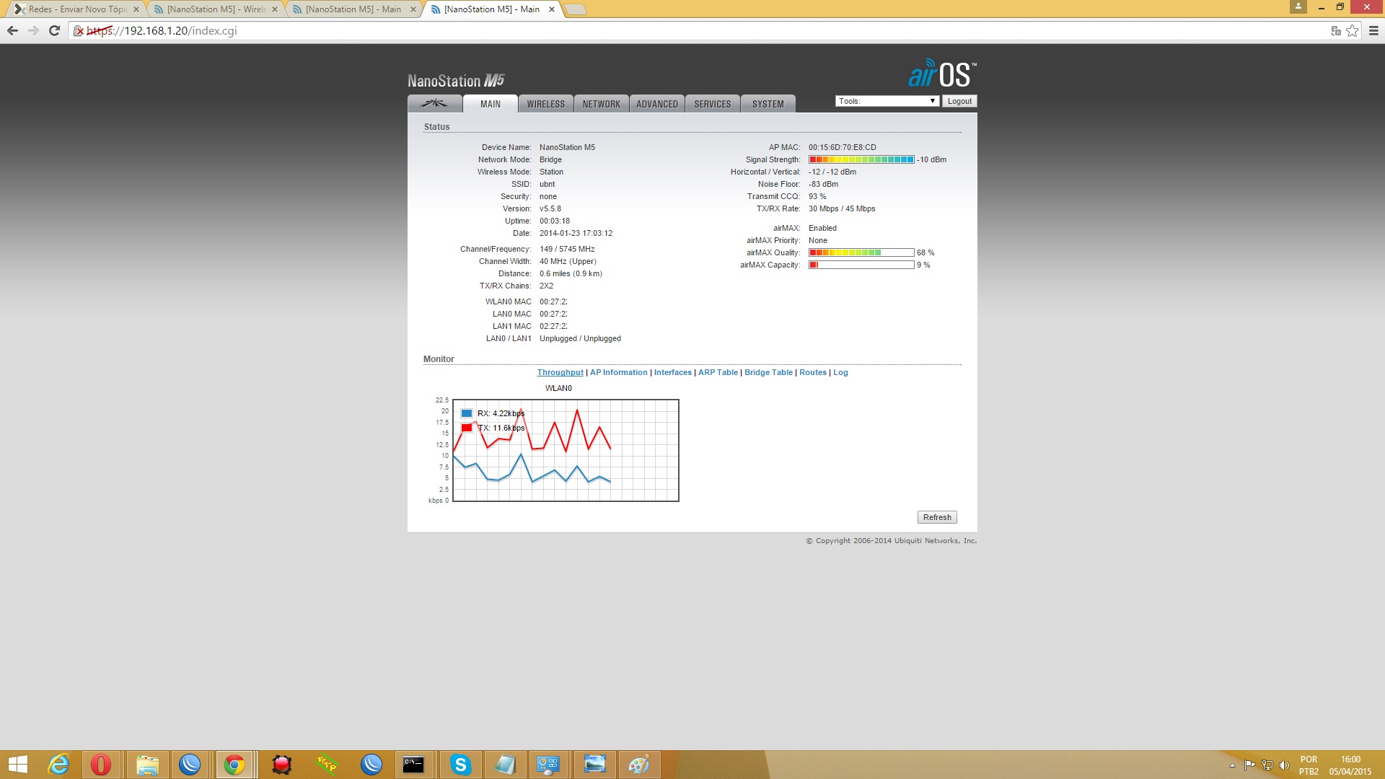This screenshot has width=1385, height=779.
Task: Open the Ubiquiti logo tab
Action: [434, 104]
